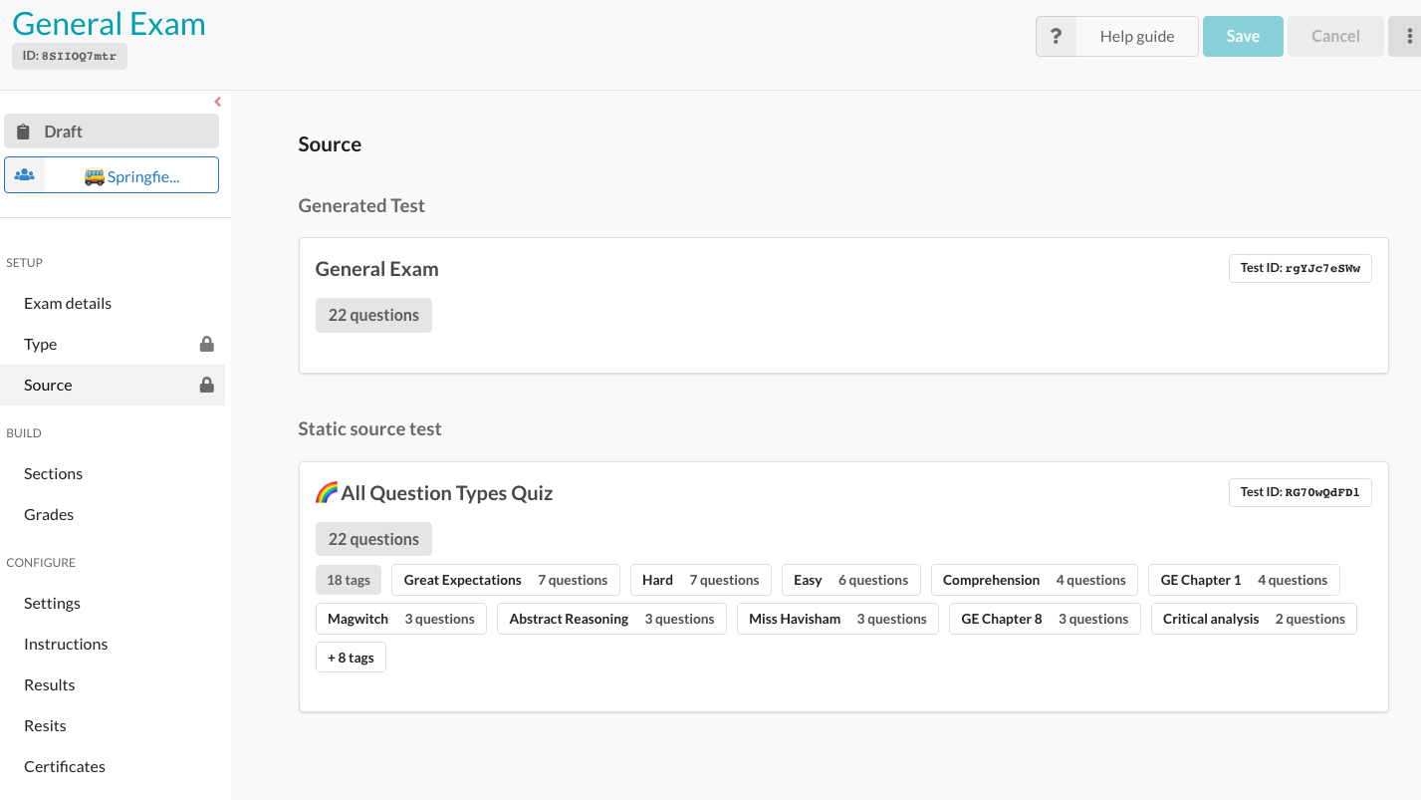1421x800 pixels.
Task: Navigate to Certificates settings
Action: (65, 767)
